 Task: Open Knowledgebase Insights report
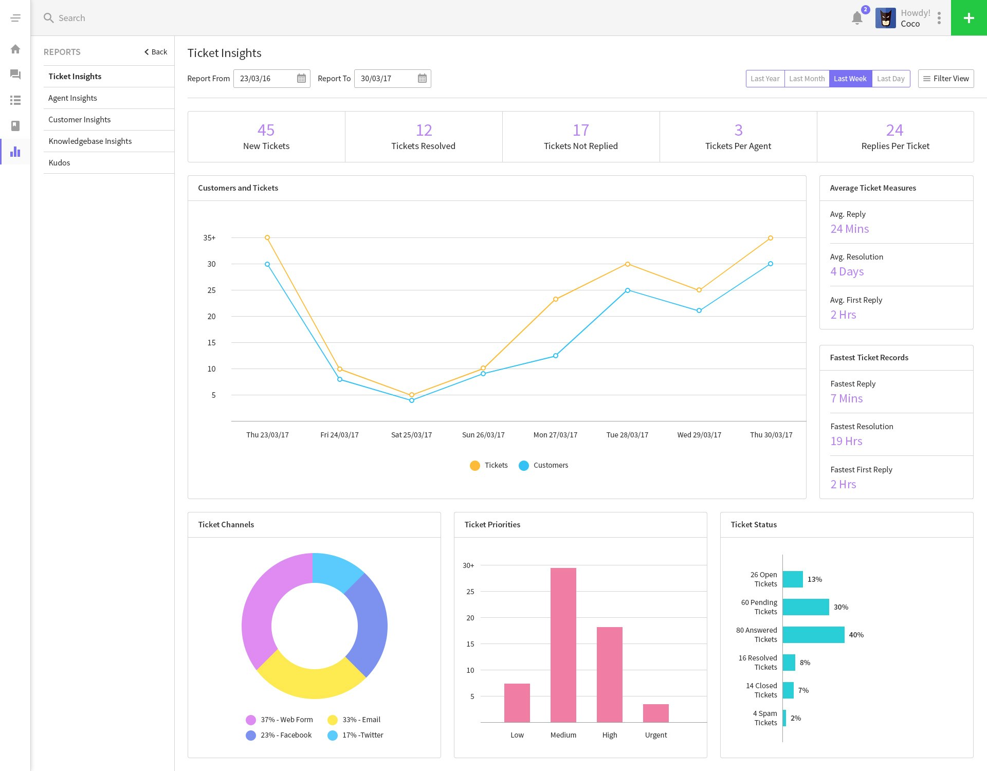click(90, 141)
